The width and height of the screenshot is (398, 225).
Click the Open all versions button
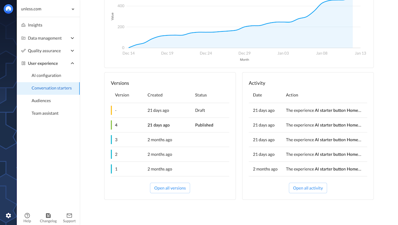[x=170, y=188]
